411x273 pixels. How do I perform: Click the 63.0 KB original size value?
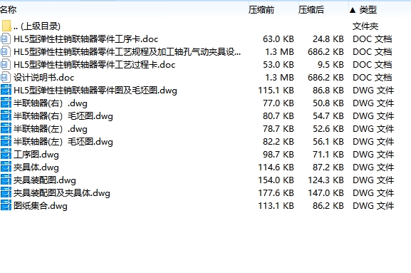click(279, 39)
